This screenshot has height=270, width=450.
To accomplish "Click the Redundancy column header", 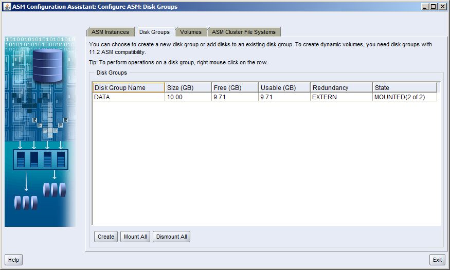I will click(x=341, y=87).
